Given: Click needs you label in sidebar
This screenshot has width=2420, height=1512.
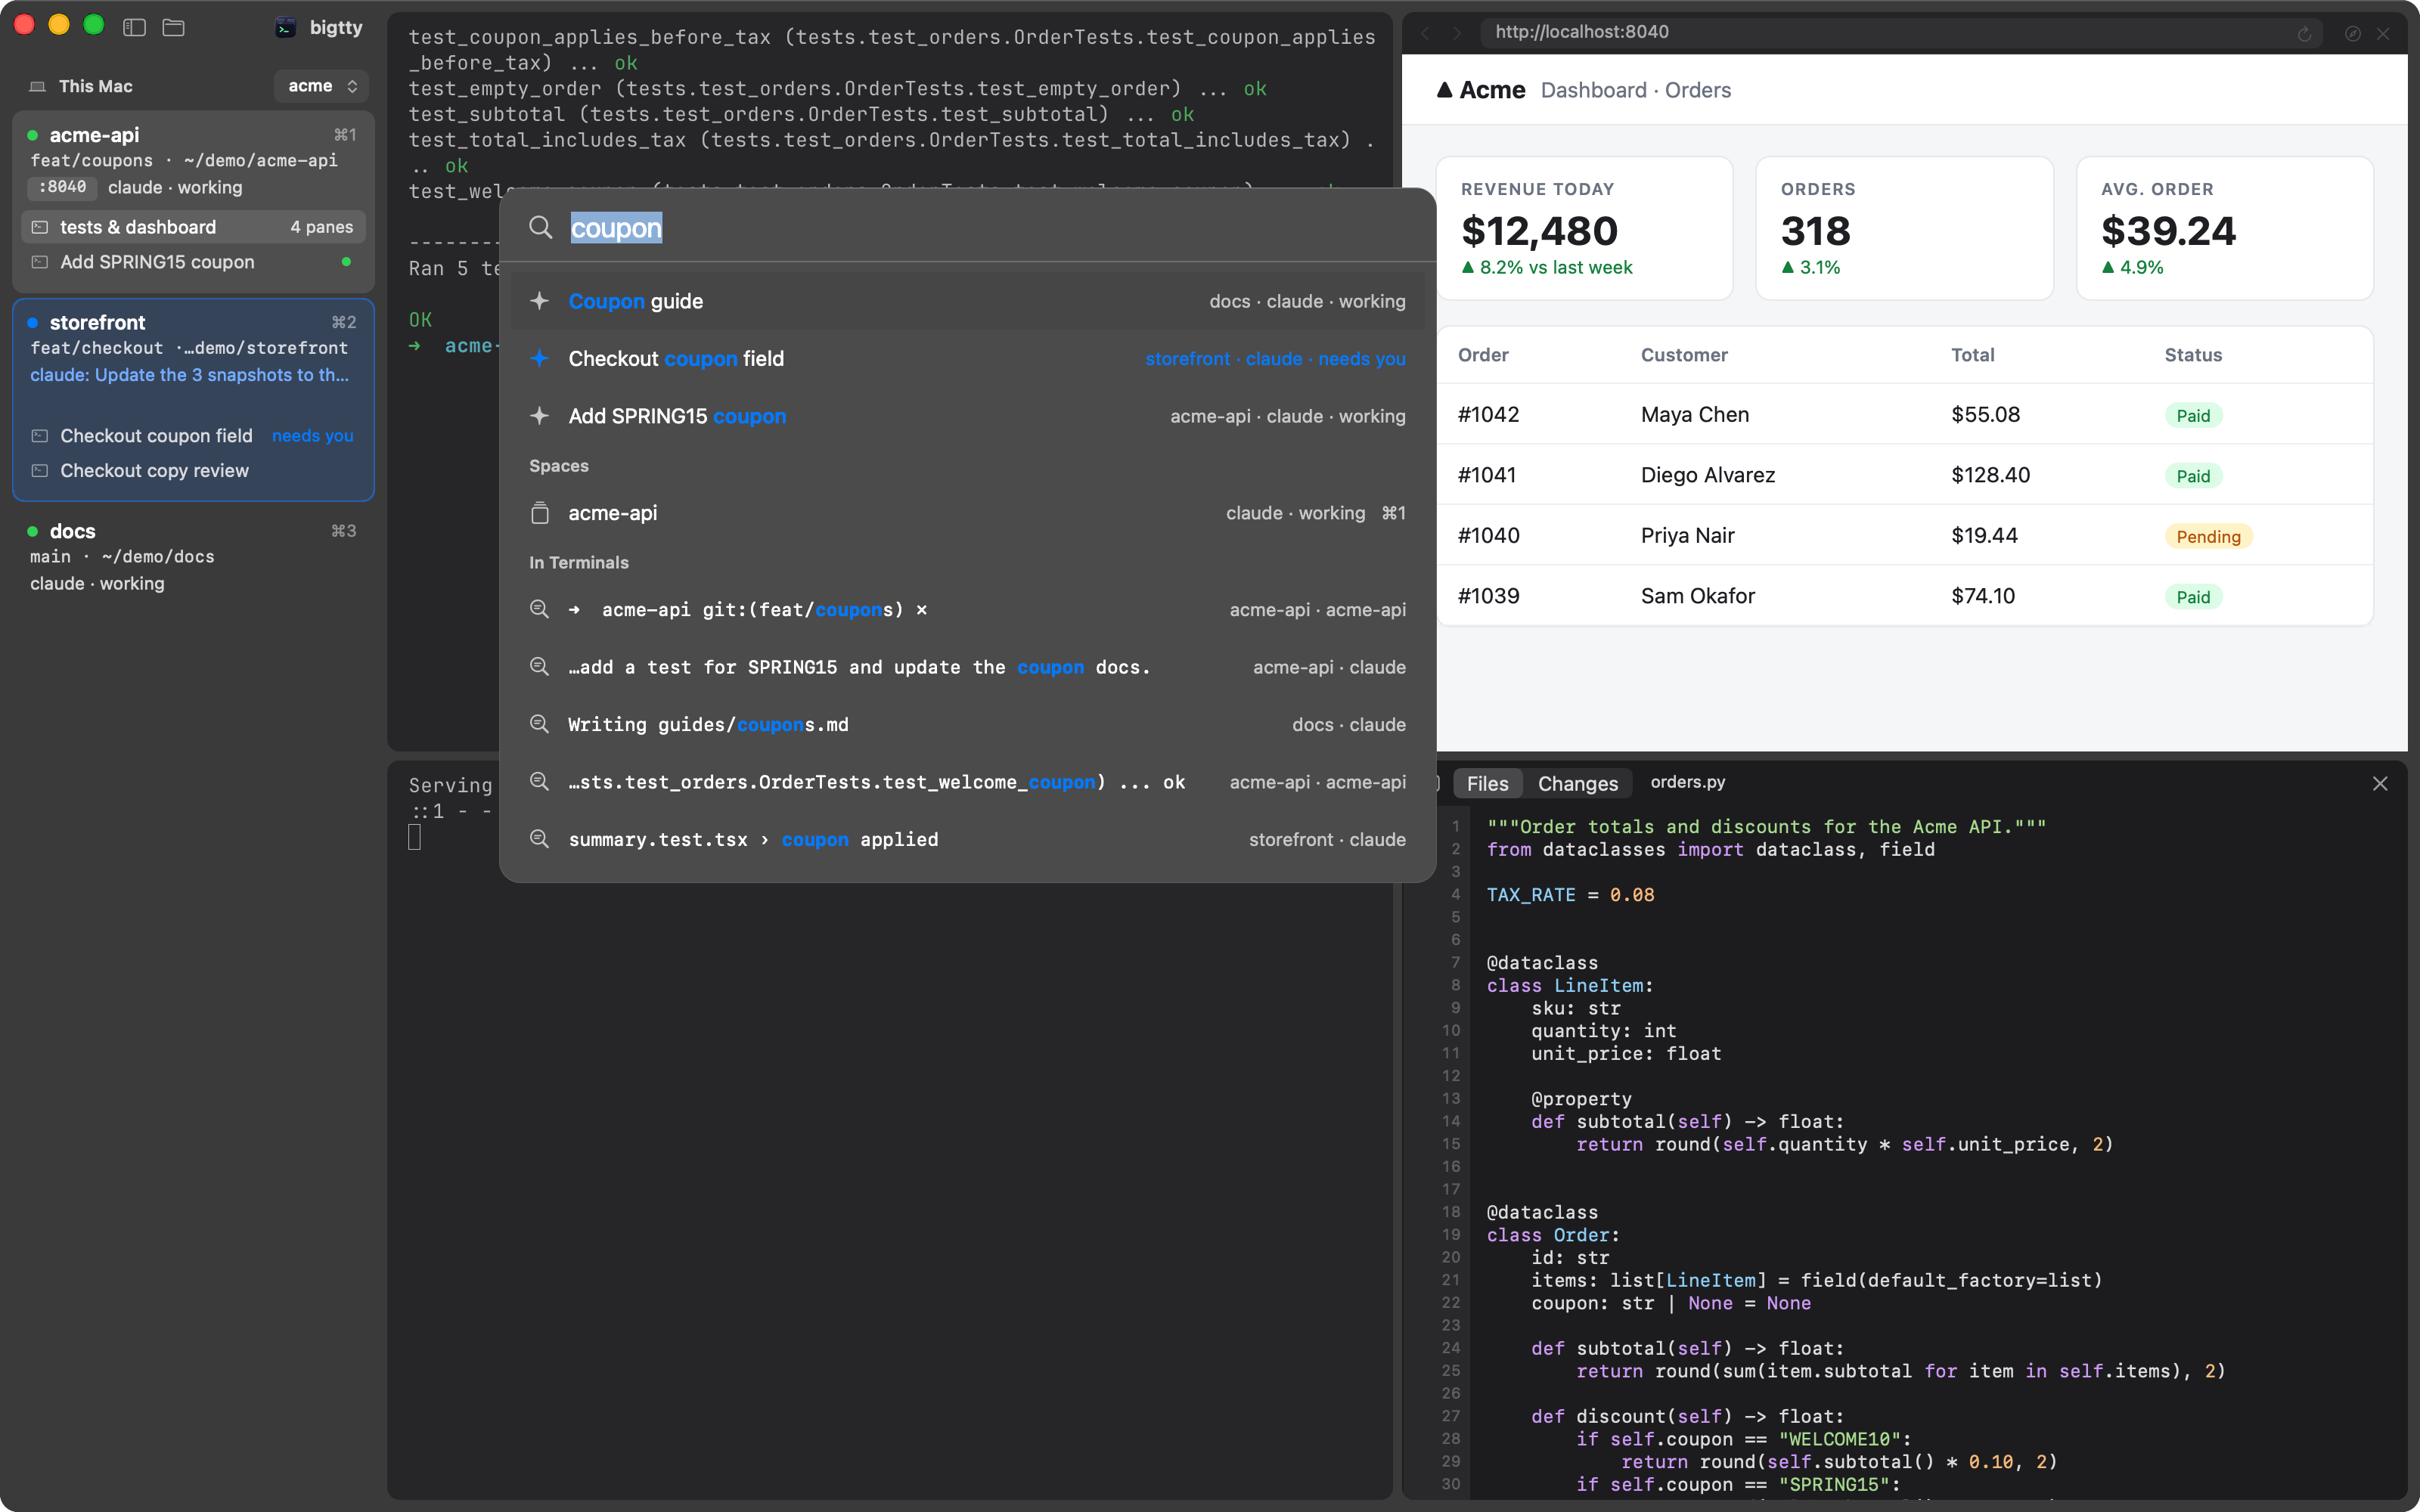Looking at the screenshot, I should point(312,436).
